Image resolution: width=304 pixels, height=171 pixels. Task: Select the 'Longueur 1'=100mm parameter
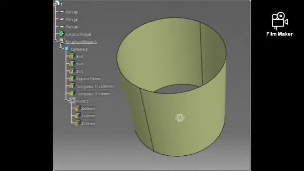(x=95, y=86)
